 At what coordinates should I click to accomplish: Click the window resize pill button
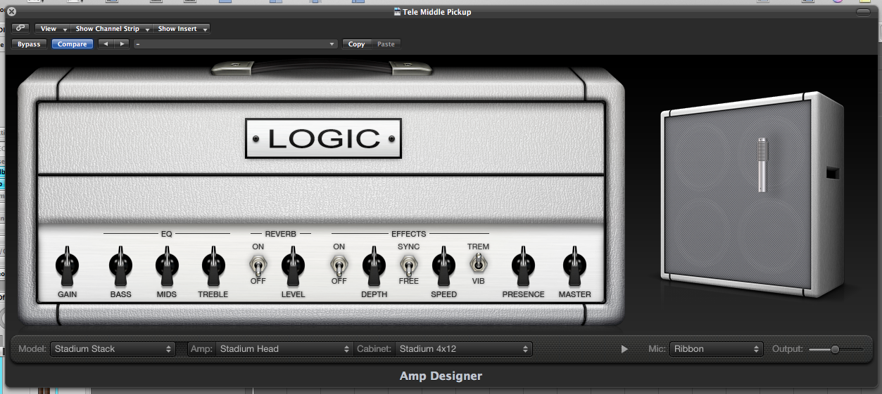863,12
